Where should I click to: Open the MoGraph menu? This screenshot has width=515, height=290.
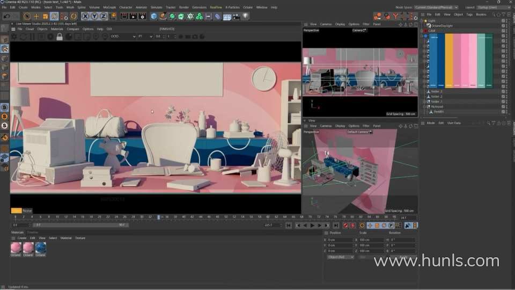coord(109,8)
